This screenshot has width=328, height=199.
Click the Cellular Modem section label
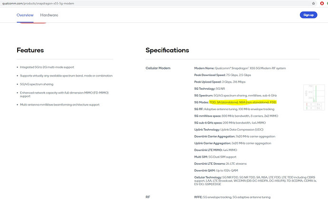click(158, 68)
